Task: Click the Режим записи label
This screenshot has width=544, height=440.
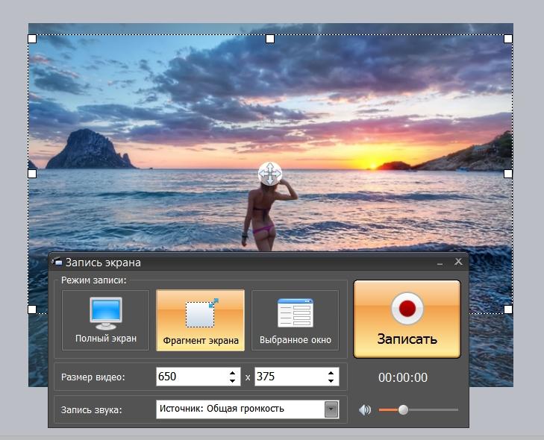Action: tap(94, 280)
